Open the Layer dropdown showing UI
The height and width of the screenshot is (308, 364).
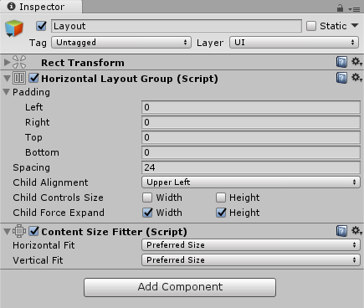[294, 43]
